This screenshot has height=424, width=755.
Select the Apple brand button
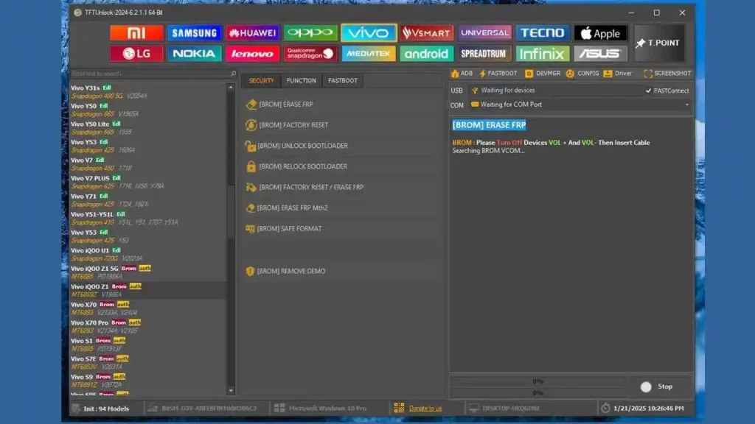coord(600,32)
